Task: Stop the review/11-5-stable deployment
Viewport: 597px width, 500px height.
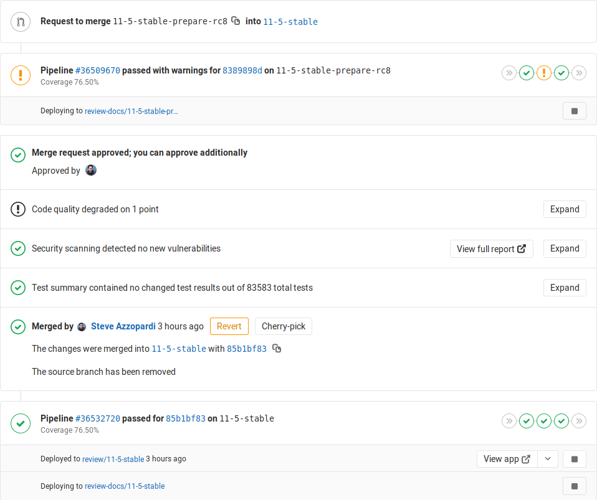Action: (x=574, y=459)
